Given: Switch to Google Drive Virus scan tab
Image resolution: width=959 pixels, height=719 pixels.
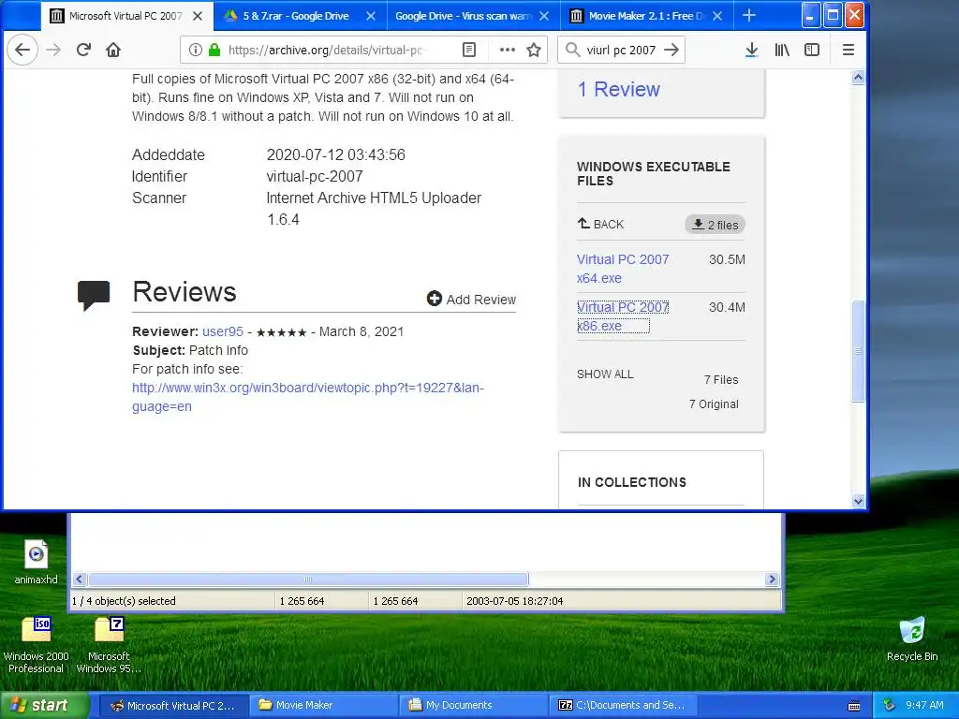Looking at the screenshot, I should click(473, 16).
